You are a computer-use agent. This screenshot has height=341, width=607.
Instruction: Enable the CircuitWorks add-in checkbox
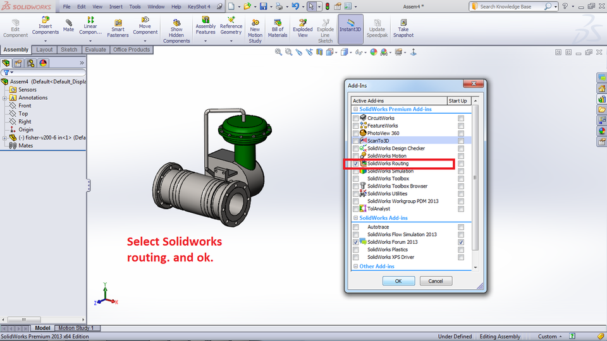[356, 118]
